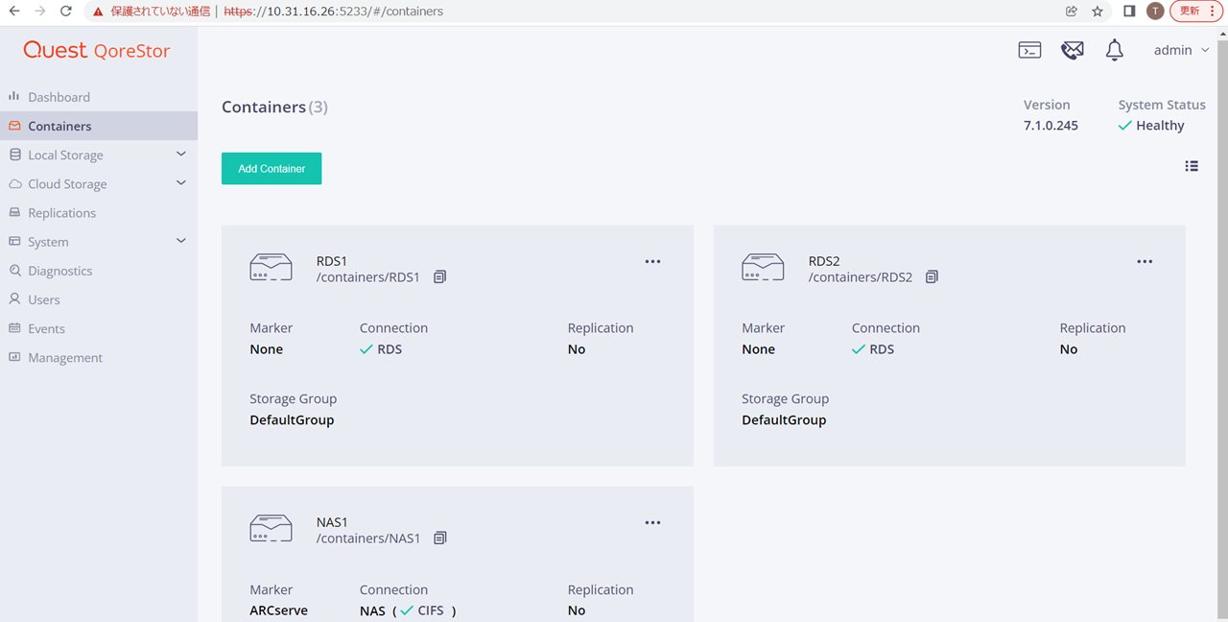The width and height of the screenshot is (1228, 622).
Task: Open Diagnostics in the sidebar
Action: click(x=59, y=271)
